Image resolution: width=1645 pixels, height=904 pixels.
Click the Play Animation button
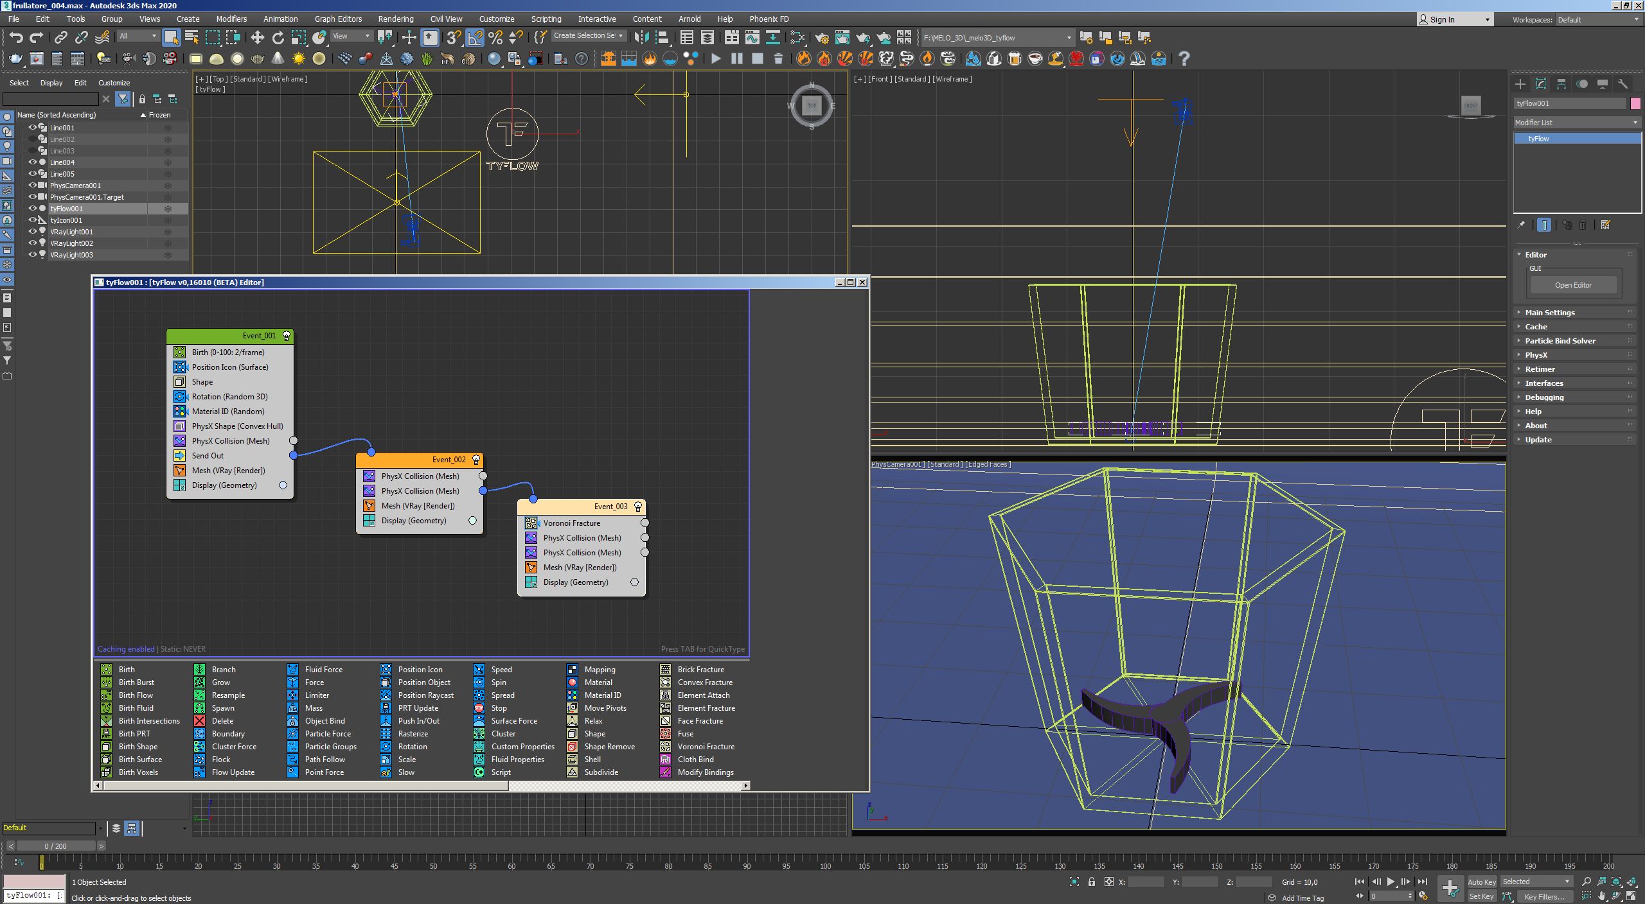point(1391,882)
